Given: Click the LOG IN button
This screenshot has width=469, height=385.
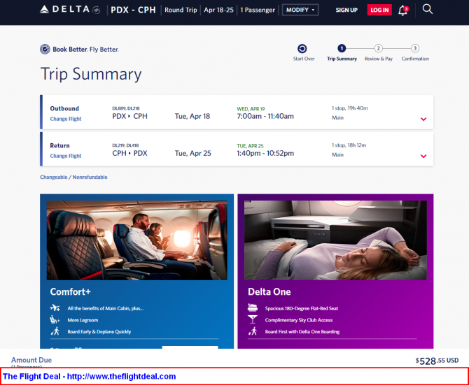Looking at the screenshot, I should (379, 10).
